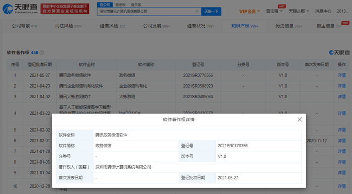Screen dimensions: 352x194
Task: Open 详情 for row 9 dated 2021-01-04
Action: [341, 173]
